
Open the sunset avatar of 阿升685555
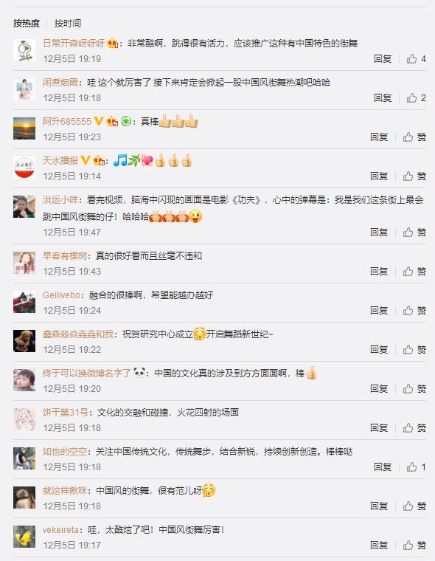[x=24, y=128]
